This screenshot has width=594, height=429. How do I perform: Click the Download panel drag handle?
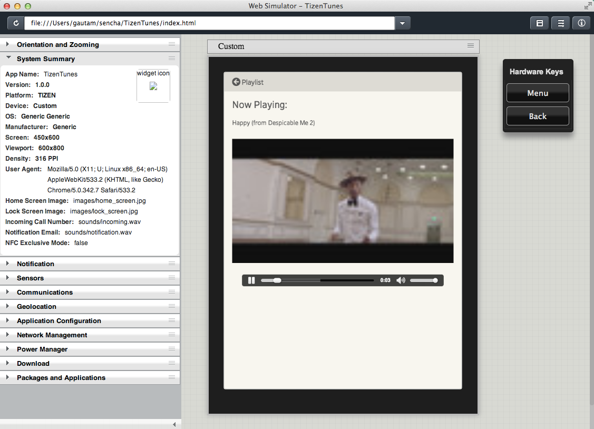(172, 363)
